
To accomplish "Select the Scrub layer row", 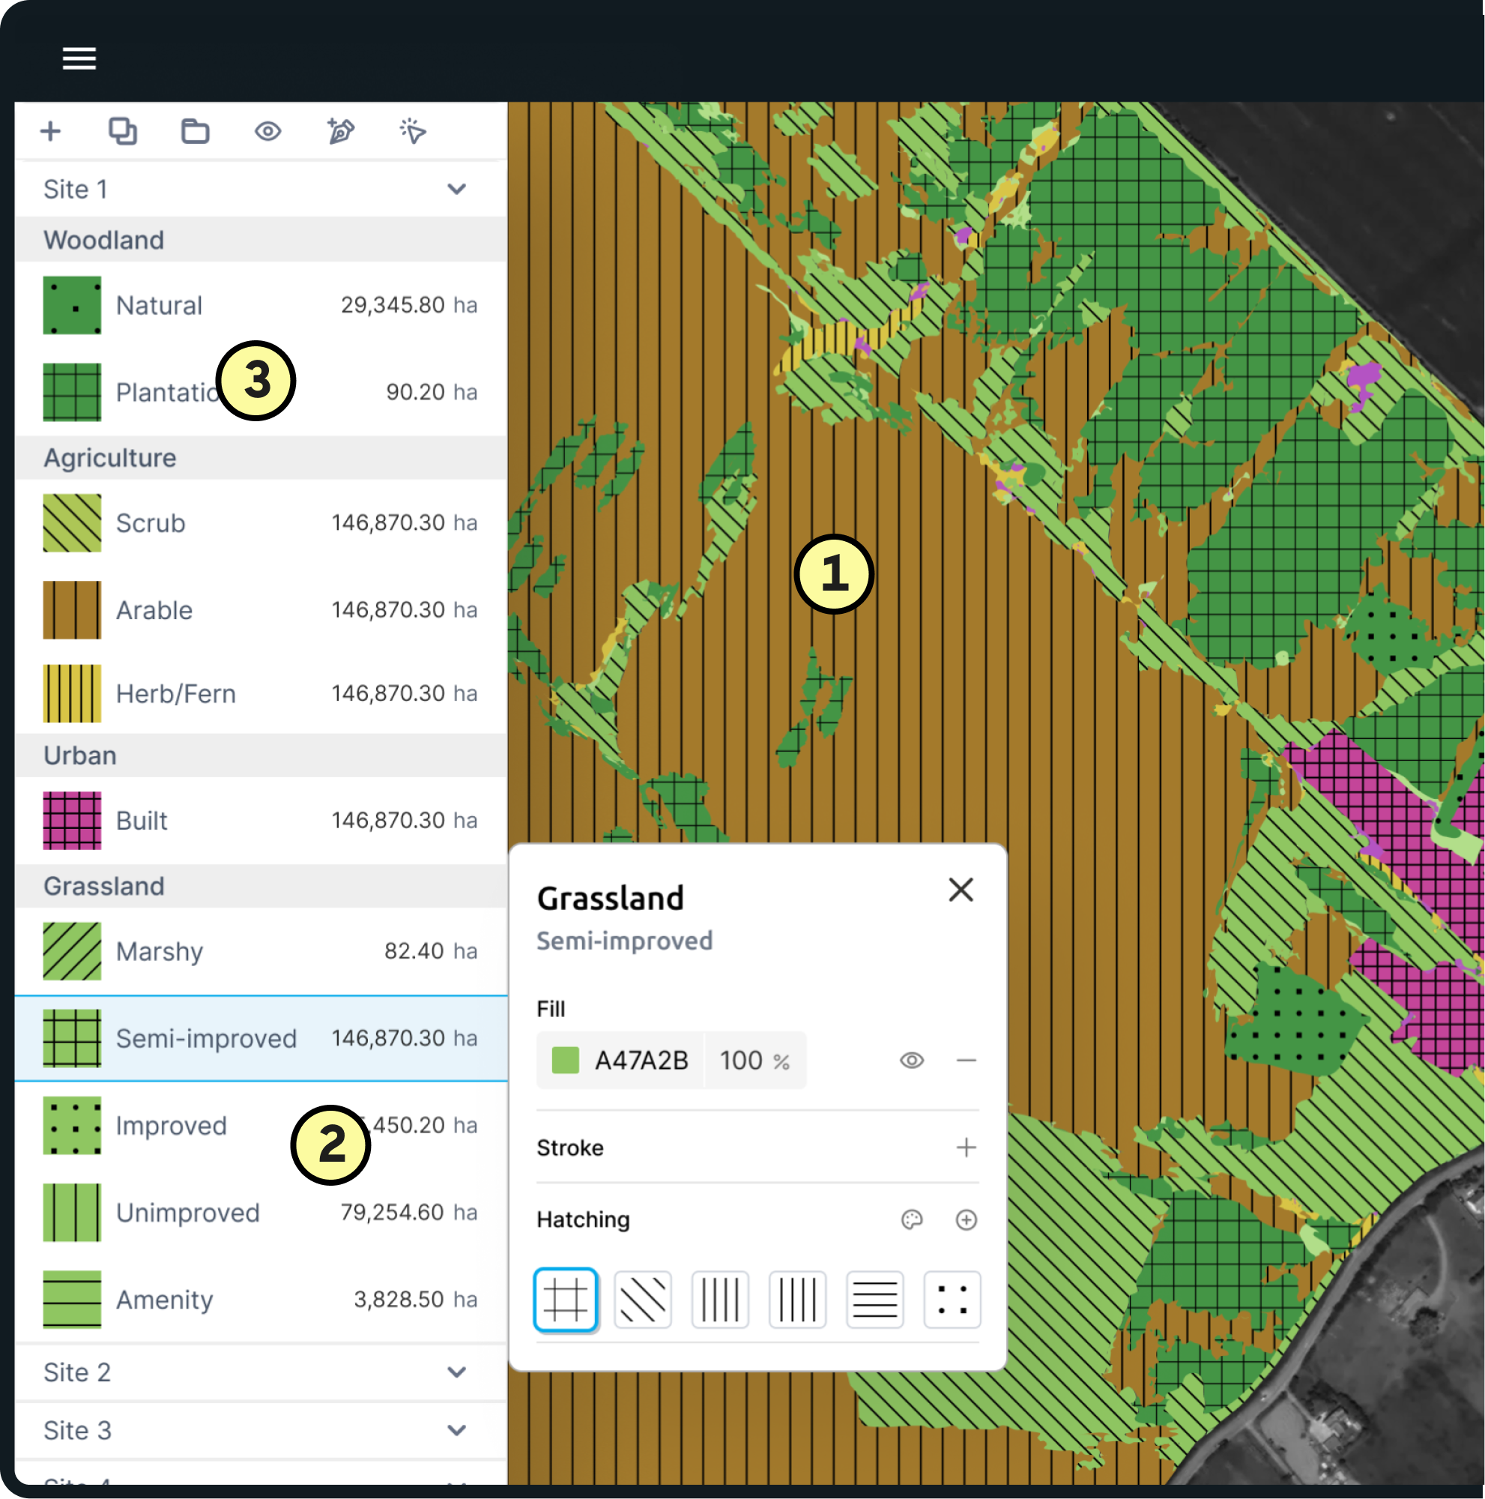I will tap(261, 523).
